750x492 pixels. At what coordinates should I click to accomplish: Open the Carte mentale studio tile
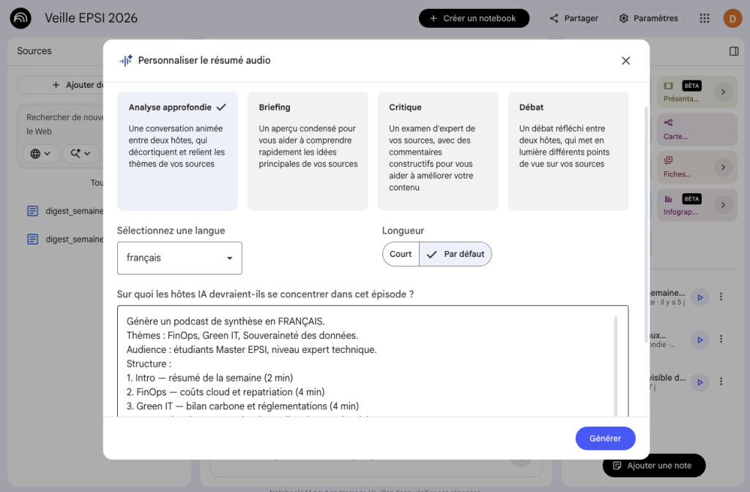click(x=697, y=130)
